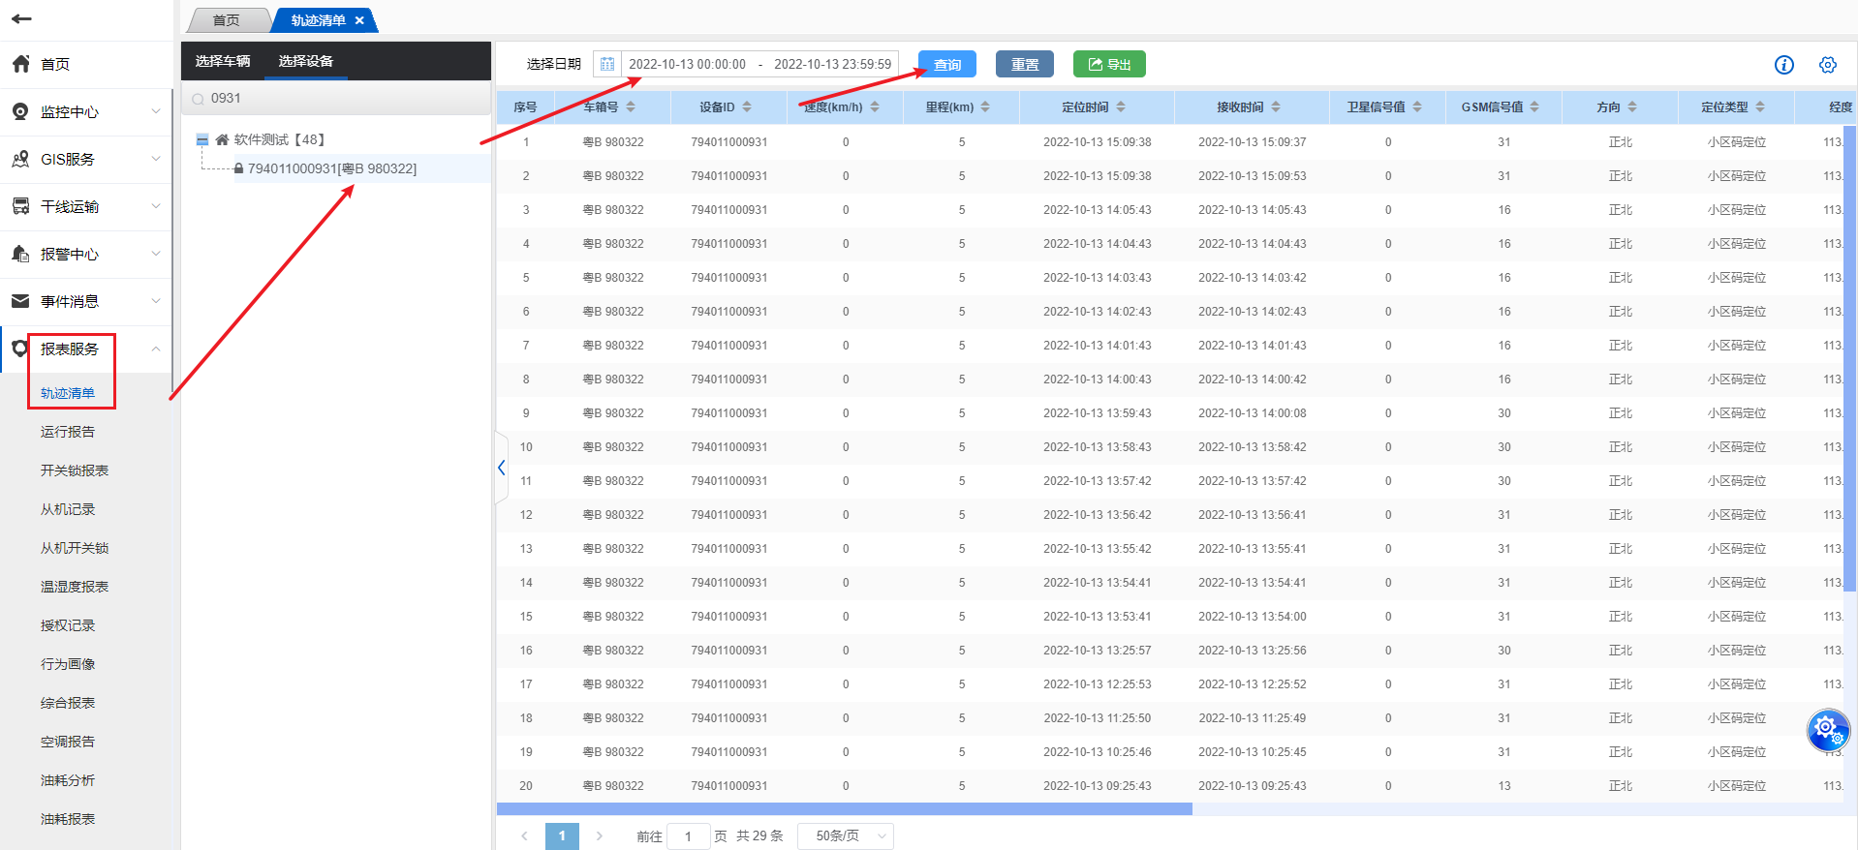The height and width of the screenshot is (850, 1858).
Task: Click the search icon in the device filter
Action: 199,99
